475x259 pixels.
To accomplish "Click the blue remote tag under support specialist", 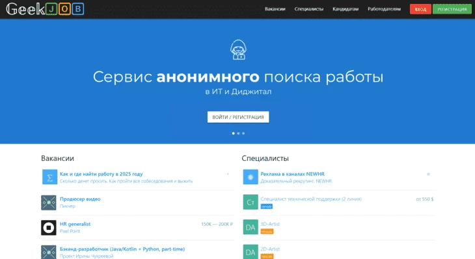I will pos(267,206).
